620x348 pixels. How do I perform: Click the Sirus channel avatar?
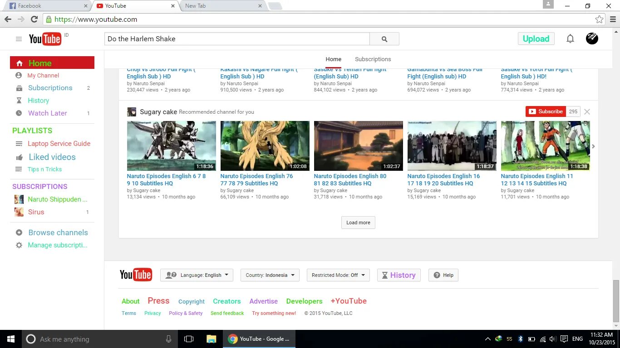[19, 212]
